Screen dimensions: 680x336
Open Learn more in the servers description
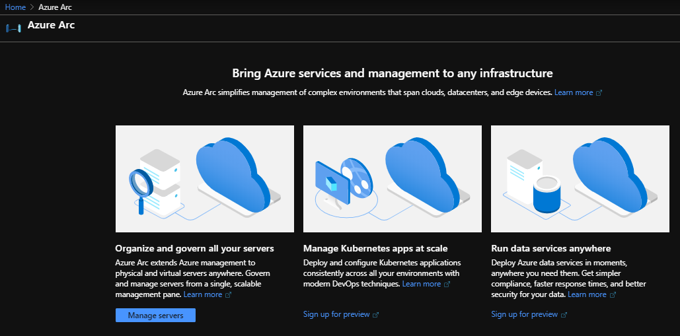coord(202,294)
